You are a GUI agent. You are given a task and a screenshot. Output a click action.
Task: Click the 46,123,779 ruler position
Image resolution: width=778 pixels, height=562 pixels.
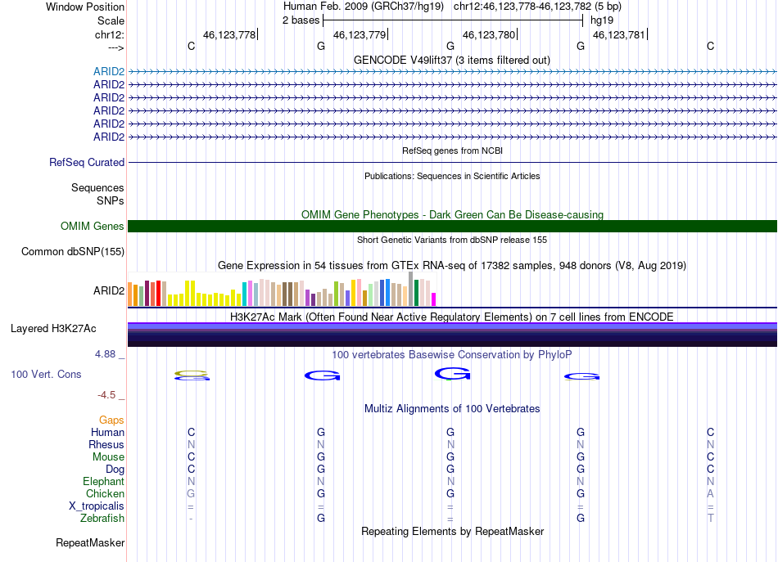(360, 34)
